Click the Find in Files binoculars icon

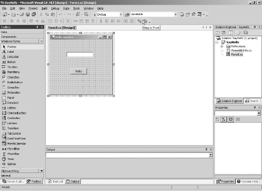point(127,15)
